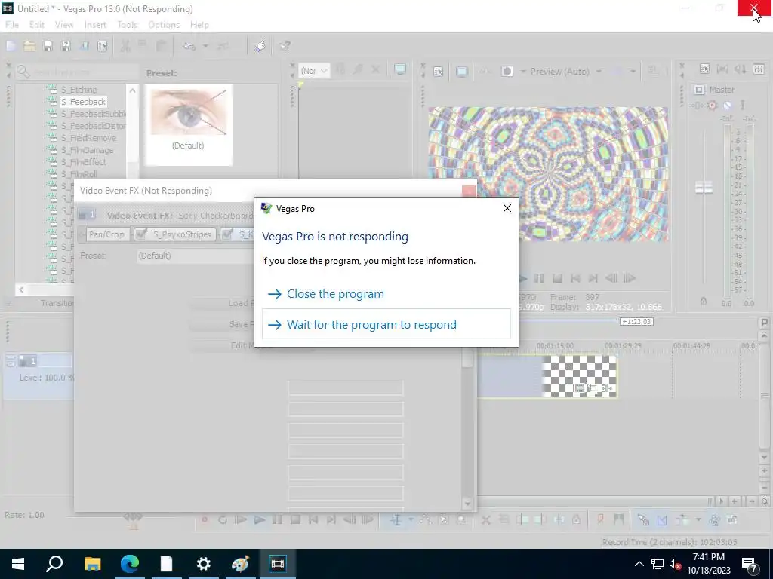Image resolution: width=773 pixels, height=579 pixels.
Task: Click the Master bus FX gear icon
Action: pyautogui.click(x=712, y=105)
